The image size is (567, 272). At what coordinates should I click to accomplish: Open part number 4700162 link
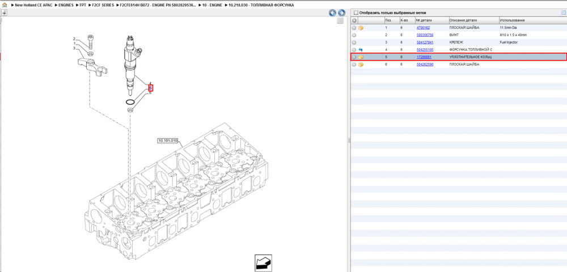(423, 28)
